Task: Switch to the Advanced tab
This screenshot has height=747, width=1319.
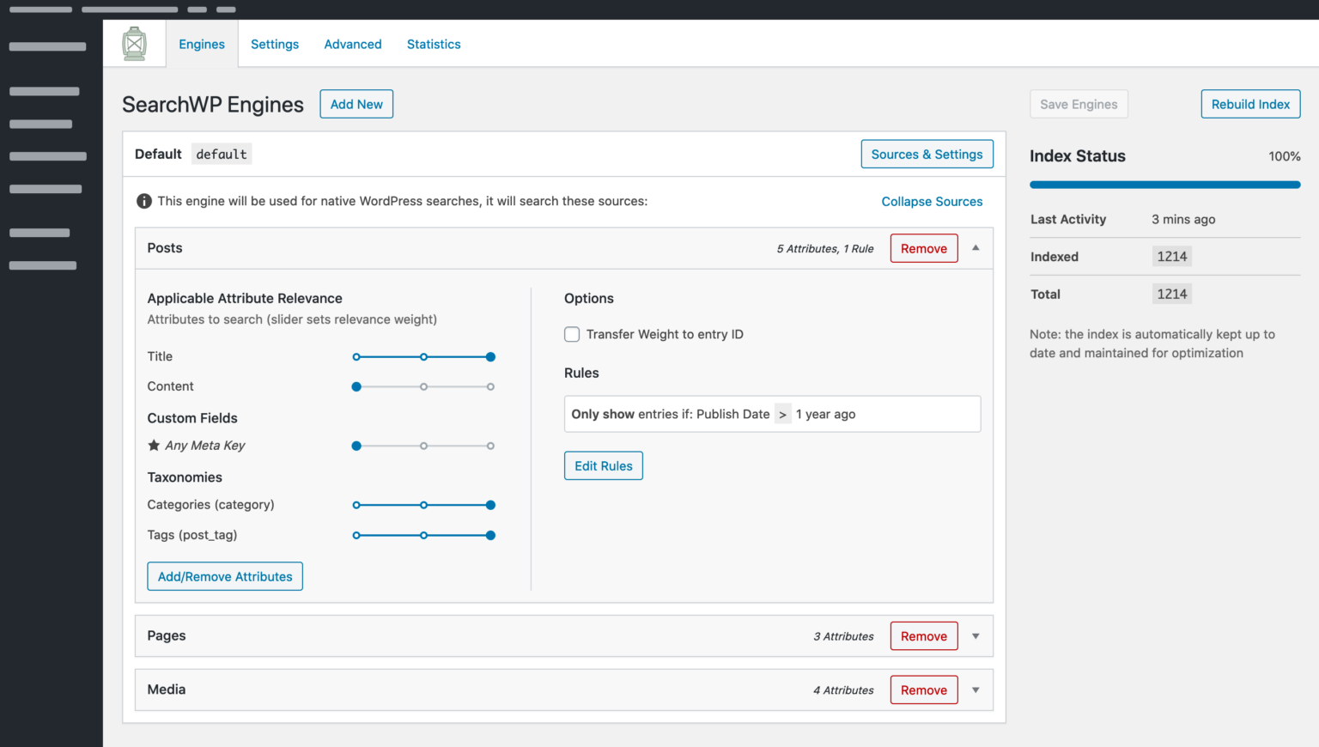Action: click(352, 44)
